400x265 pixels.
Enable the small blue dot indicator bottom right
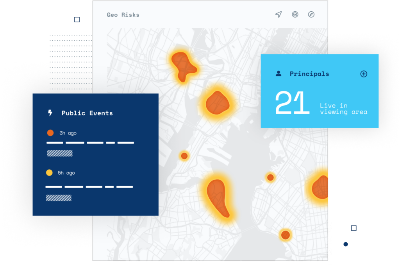click(x=345, y=244)
